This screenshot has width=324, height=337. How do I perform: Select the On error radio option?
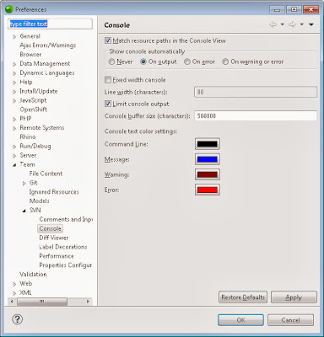(x=187, y=62)
